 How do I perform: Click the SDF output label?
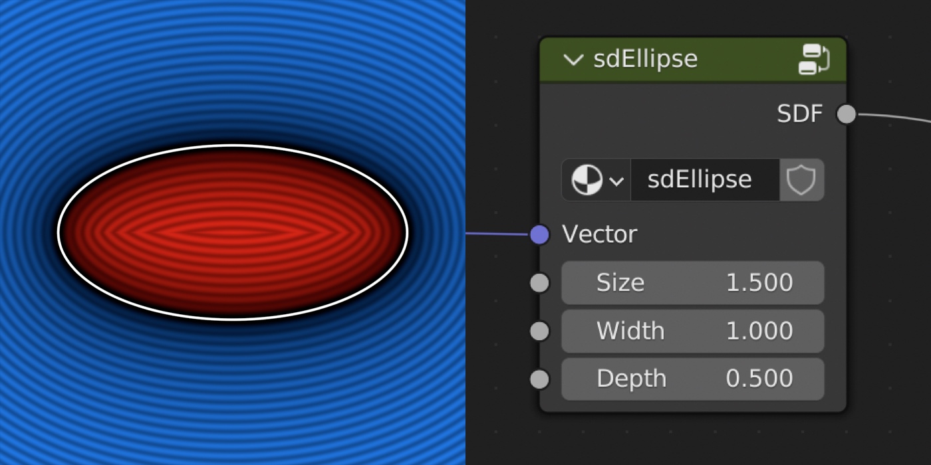point(800,114)
